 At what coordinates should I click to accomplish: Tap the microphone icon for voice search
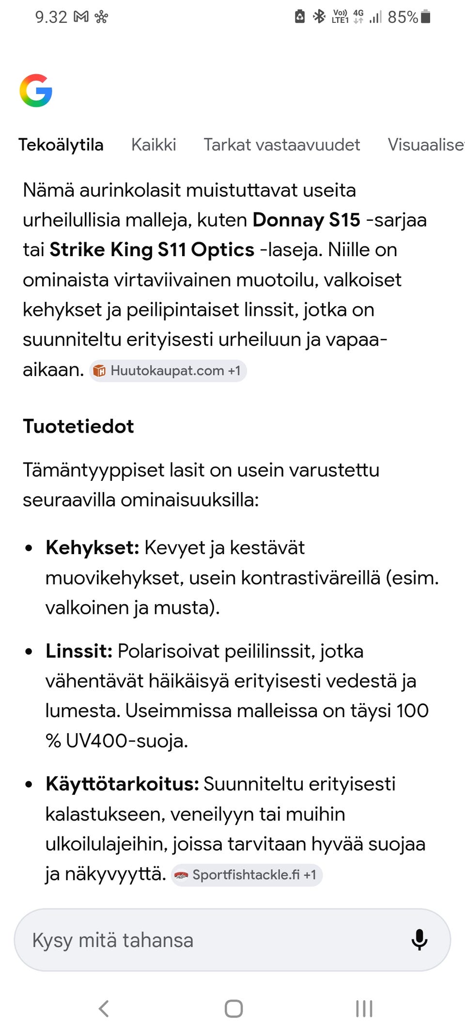(x=419, y=940)
